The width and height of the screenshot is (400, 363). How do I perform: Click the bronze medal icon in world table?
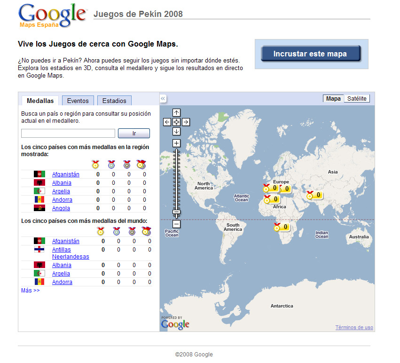(x=132, y=231)
